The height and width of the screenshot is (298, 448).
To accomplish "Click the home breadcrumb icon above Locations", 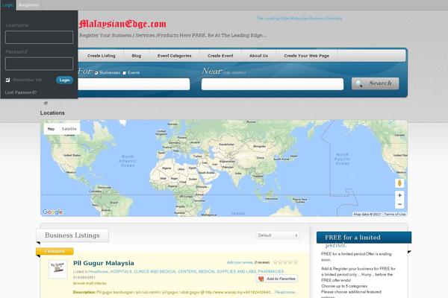I will (x=46, y=104).
